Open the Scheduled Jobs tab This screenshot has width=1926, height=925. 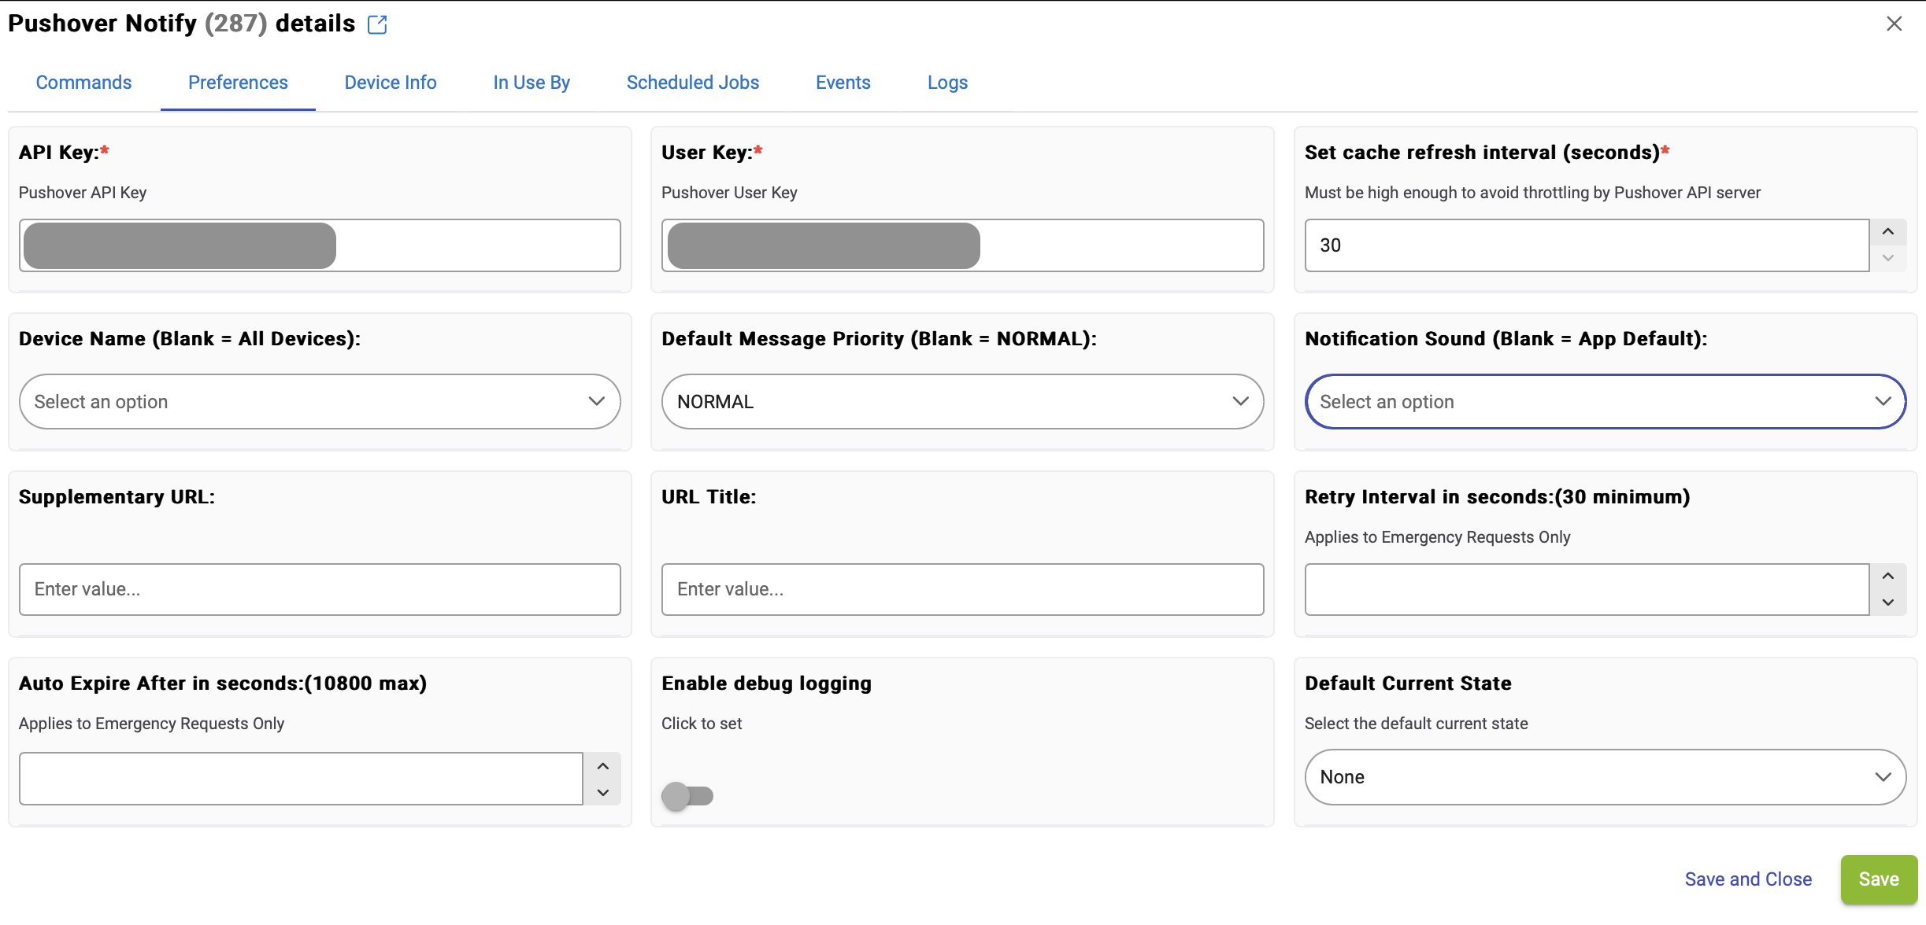pos(692,82)
